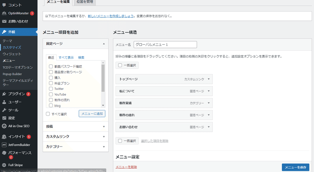Click the 私について menu item bar
The height and width of the screenshot is (172, 314).
[164, 91]
